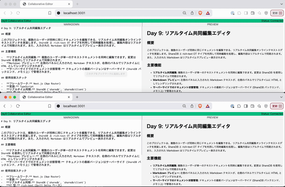285x187 pixels.
Task: Share the page from bottom window address bar
Action: [192, 106]
